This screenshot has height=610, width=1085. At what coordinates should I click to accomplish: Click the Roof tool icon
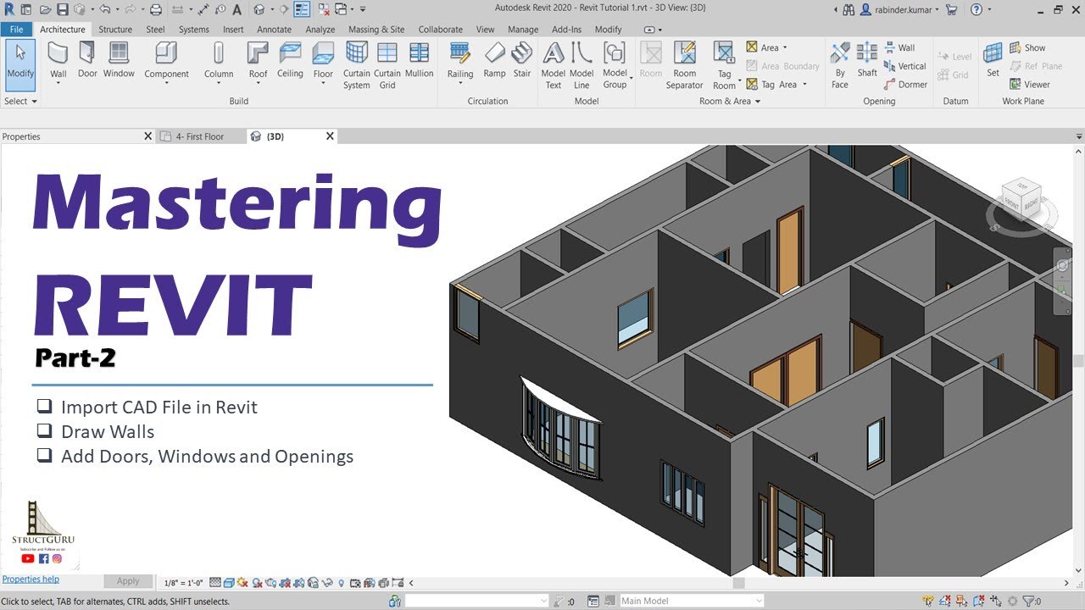click(x=259, y=53)
